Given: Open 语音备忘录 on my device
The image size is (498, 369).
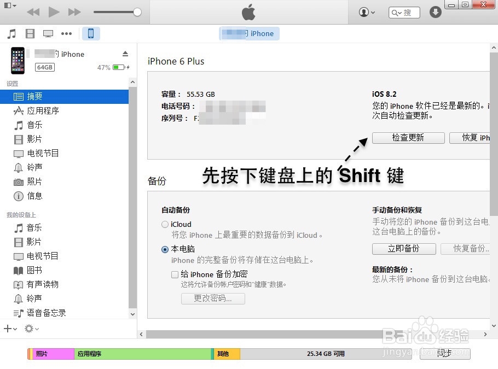Looking at the screenshot, I should click(65, 313).
